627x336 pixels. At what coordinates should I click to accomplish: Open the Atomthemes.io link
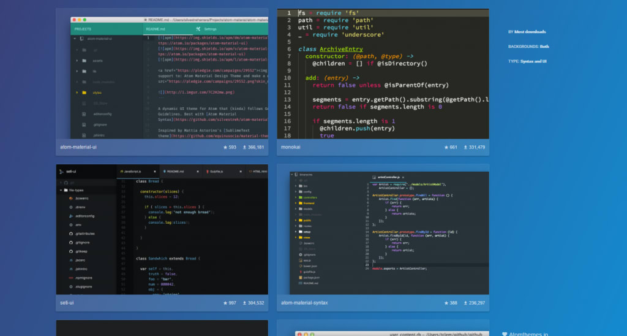coord(528,334)
